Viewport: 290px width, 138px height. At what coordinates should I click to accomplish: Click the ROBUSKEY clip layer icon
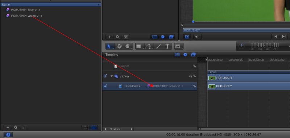point(120,86)
